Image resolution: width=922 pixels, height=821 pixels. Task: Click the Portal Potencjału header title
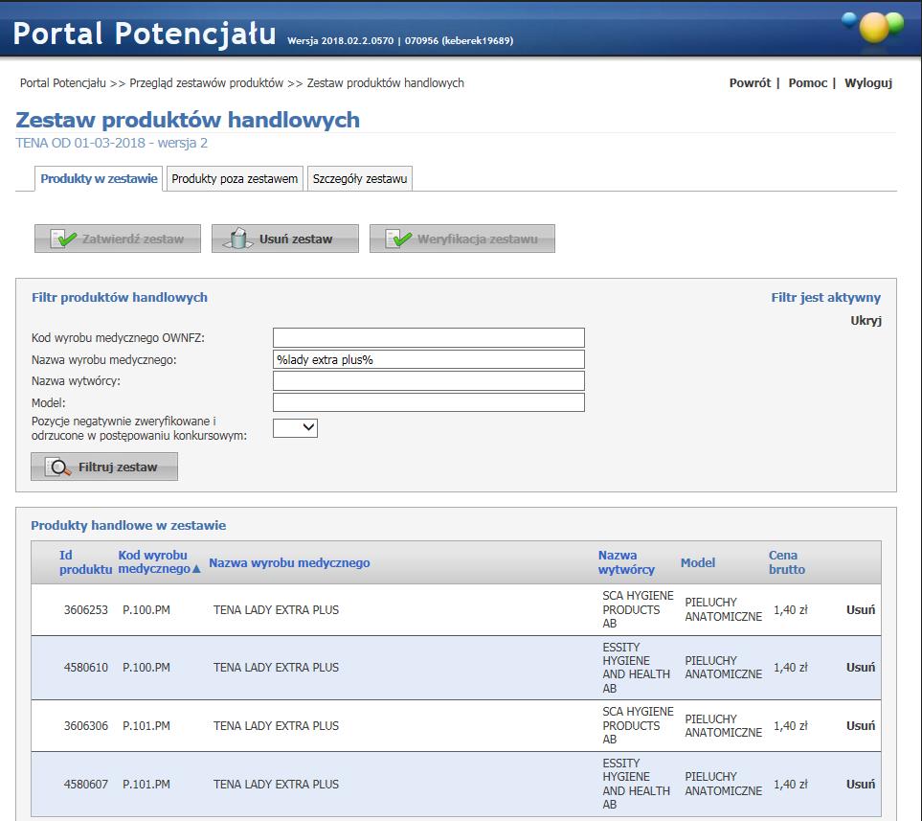[144, 33]
